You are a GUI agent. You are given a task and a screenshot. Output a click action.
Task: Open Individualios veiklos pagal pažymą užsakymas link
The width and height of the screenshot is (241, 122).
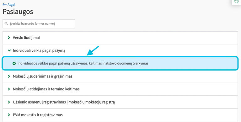point(83,63)
